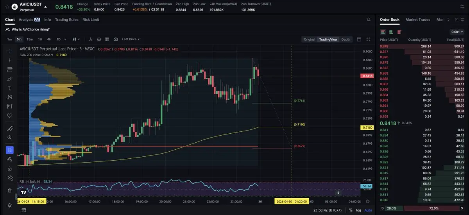Switch to the Original chart view

[x=310, y=39]
